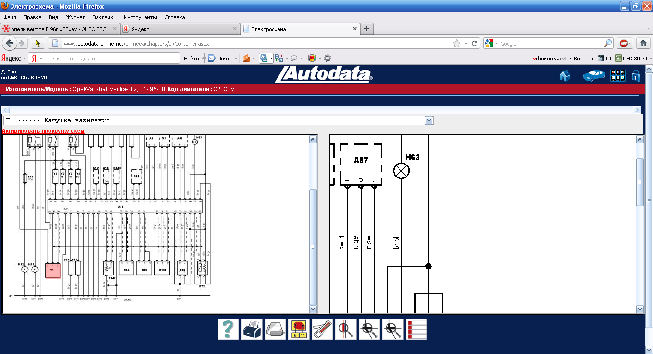Image resolution: width=653 pixels, height=354 pixels.
Task: Click the blue printer icon
Action: click(252, 330)
